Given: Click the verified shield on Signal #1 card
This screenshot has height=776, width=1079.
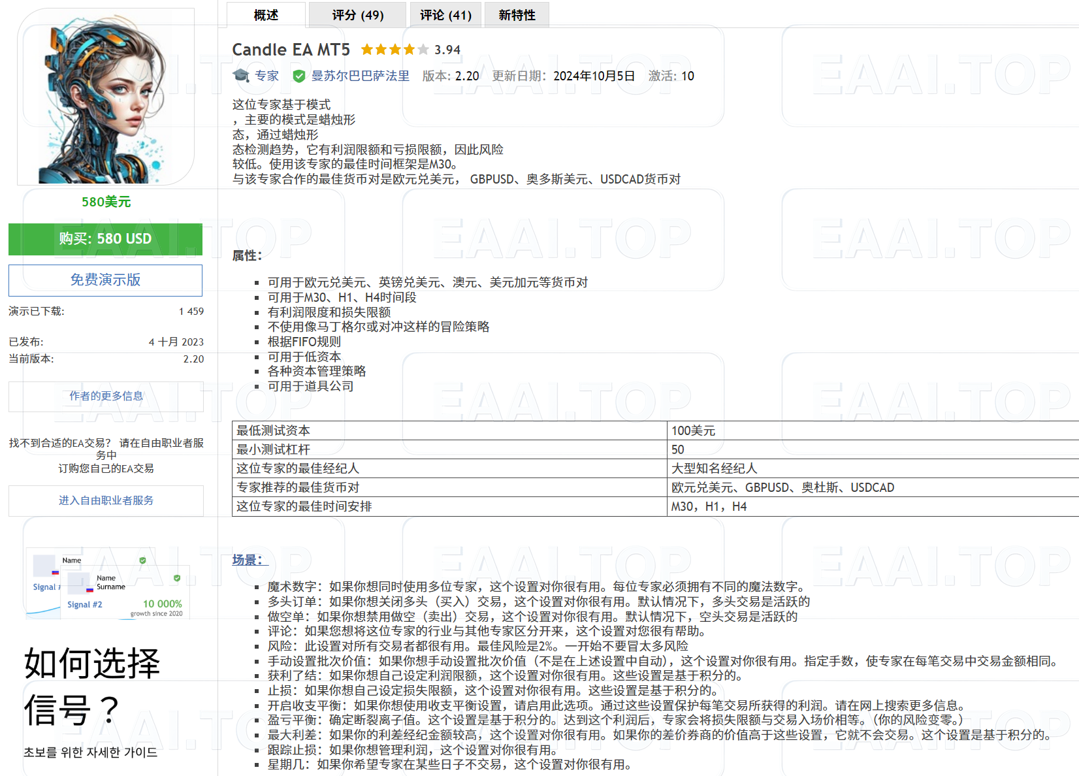Looking at the screenshot, I should tap(142, 560).
